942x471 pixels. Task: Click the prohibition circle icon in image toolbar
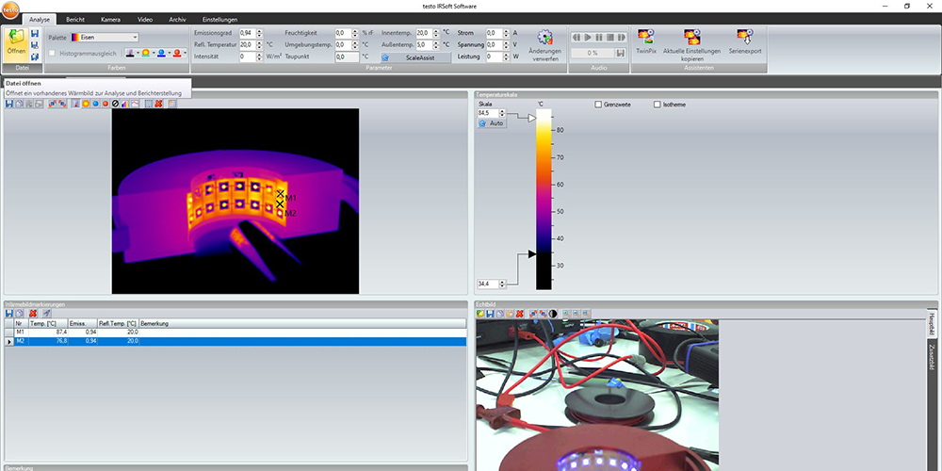[115, 104]
